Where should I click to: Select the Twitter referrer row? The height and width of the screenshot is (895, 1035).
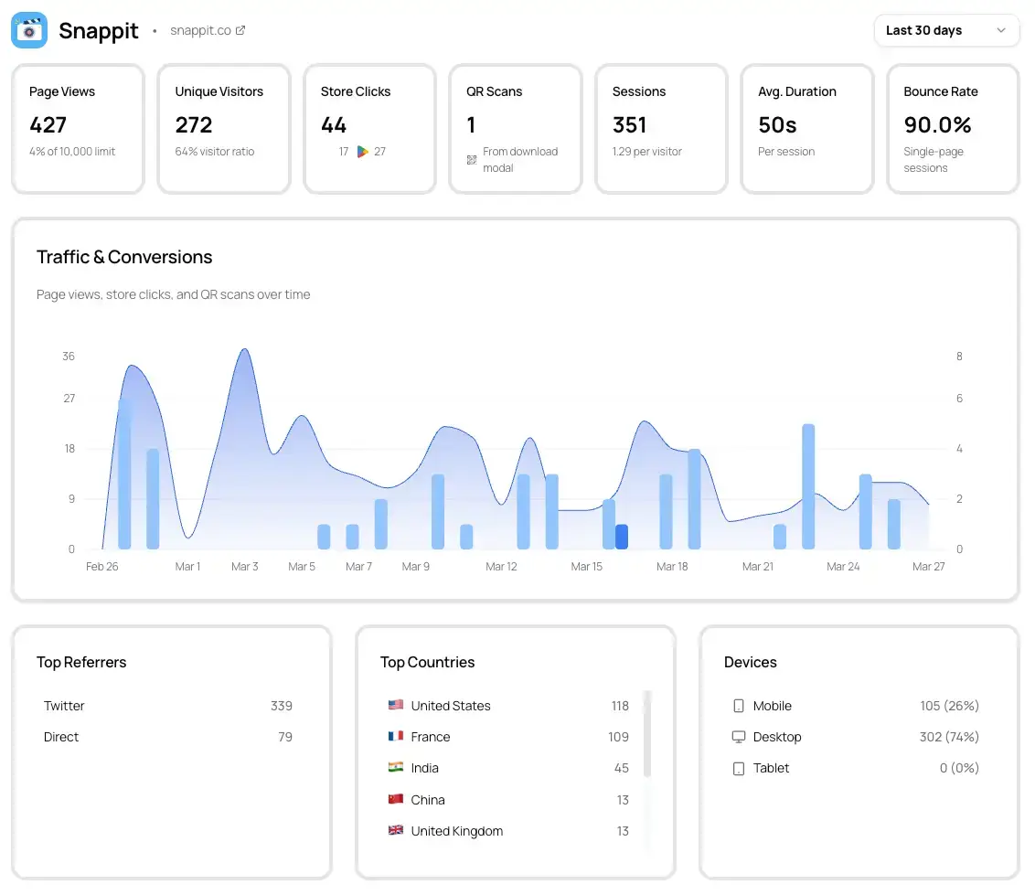[168, 706]
